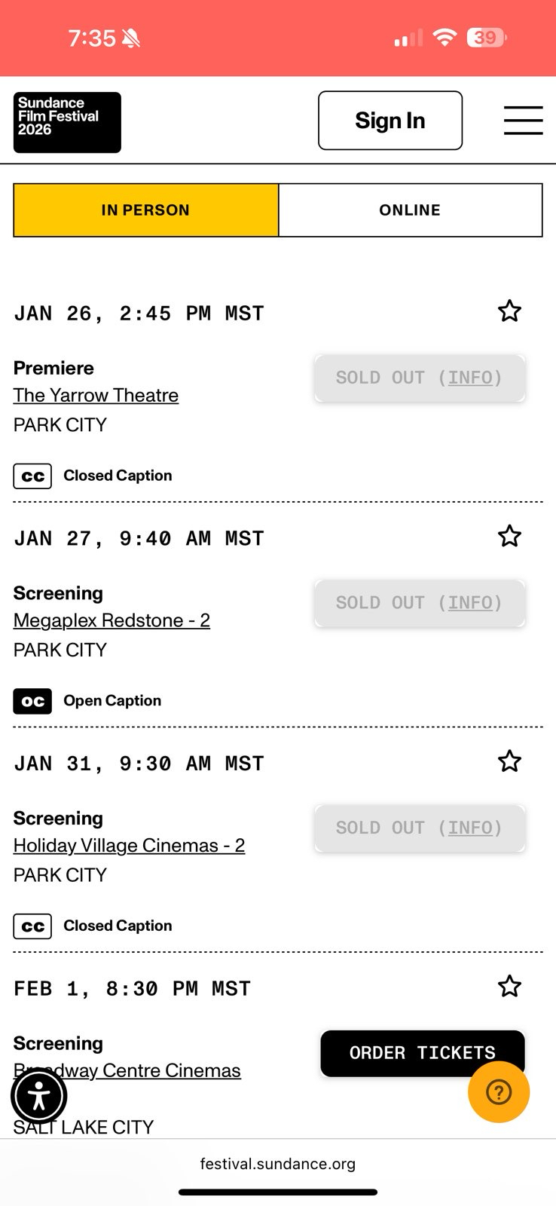Click the Open Caption OC icon

coord(32,702)
